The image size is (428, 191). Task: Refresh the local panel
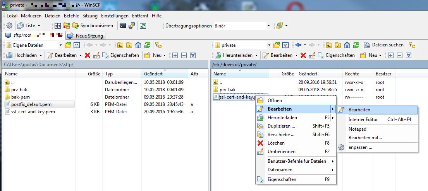tap(147, 45)
